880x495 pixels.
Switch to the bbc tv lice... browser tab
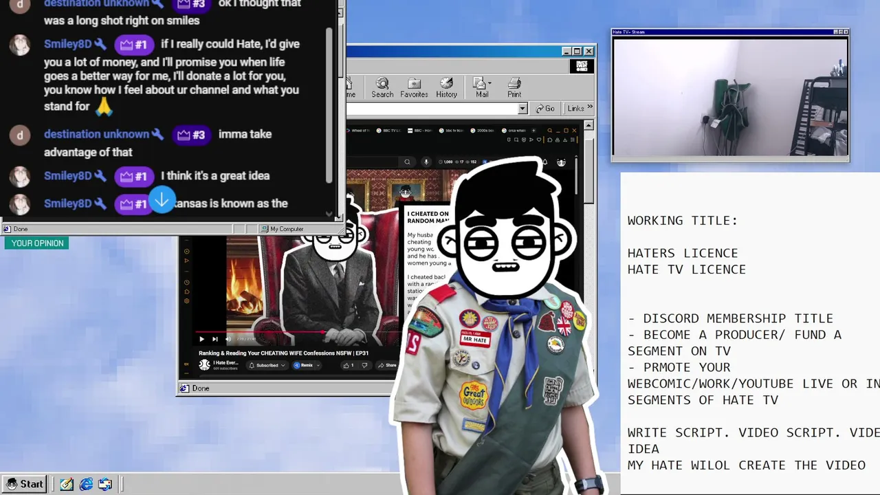point(451,131)
